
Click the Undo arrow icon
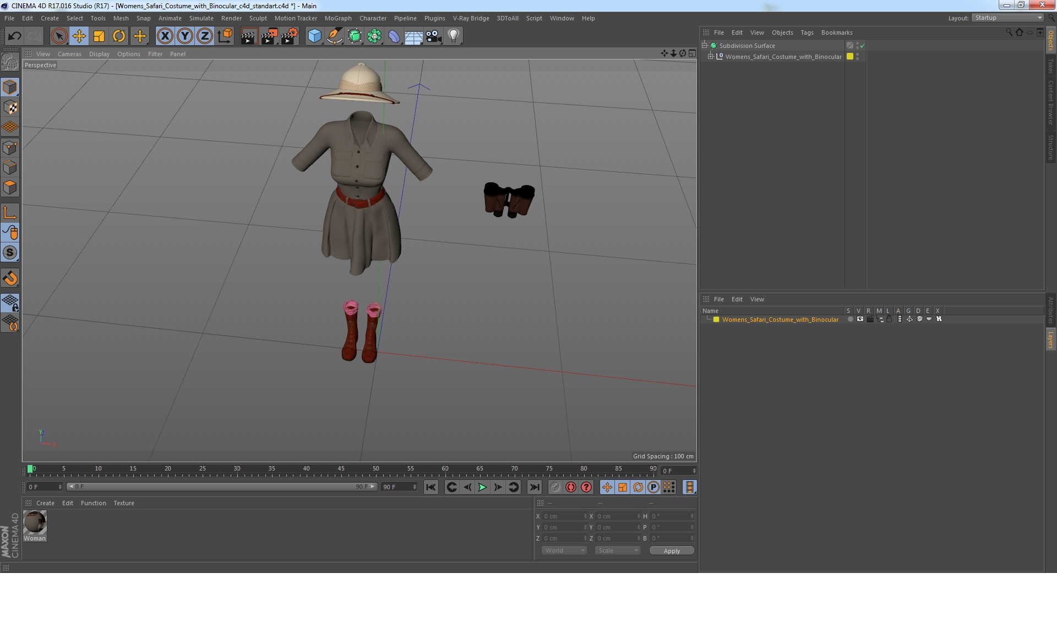pyautogui.click(x=14, y=36)
